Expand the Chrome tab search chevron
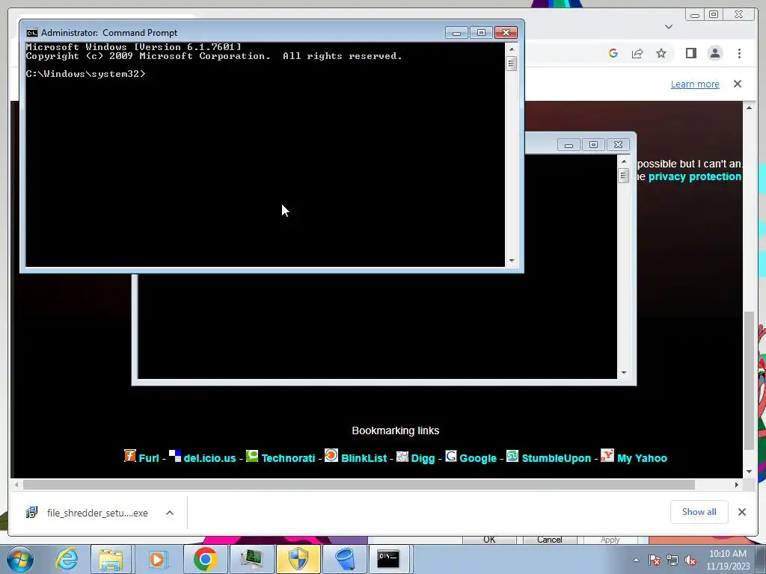 (669, 27)
